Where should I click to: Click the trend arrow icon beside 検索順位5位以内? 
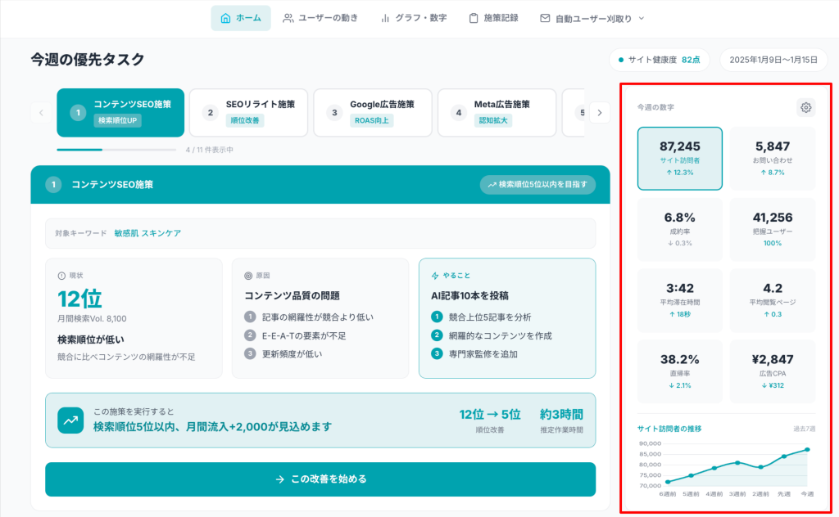coord(492,185)
